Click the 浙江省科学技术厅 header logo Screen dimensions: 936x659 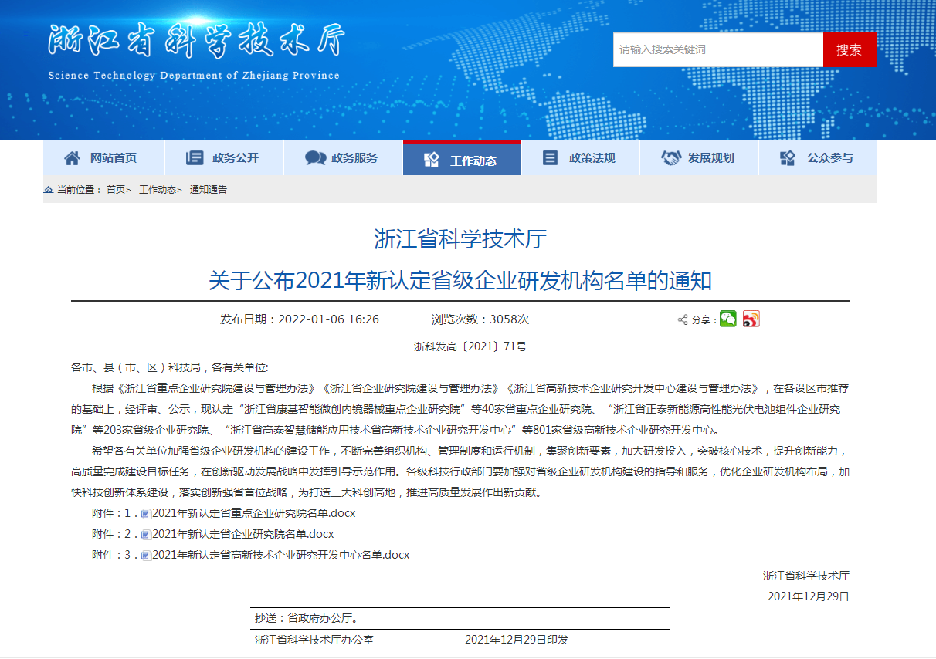[196, 41]
